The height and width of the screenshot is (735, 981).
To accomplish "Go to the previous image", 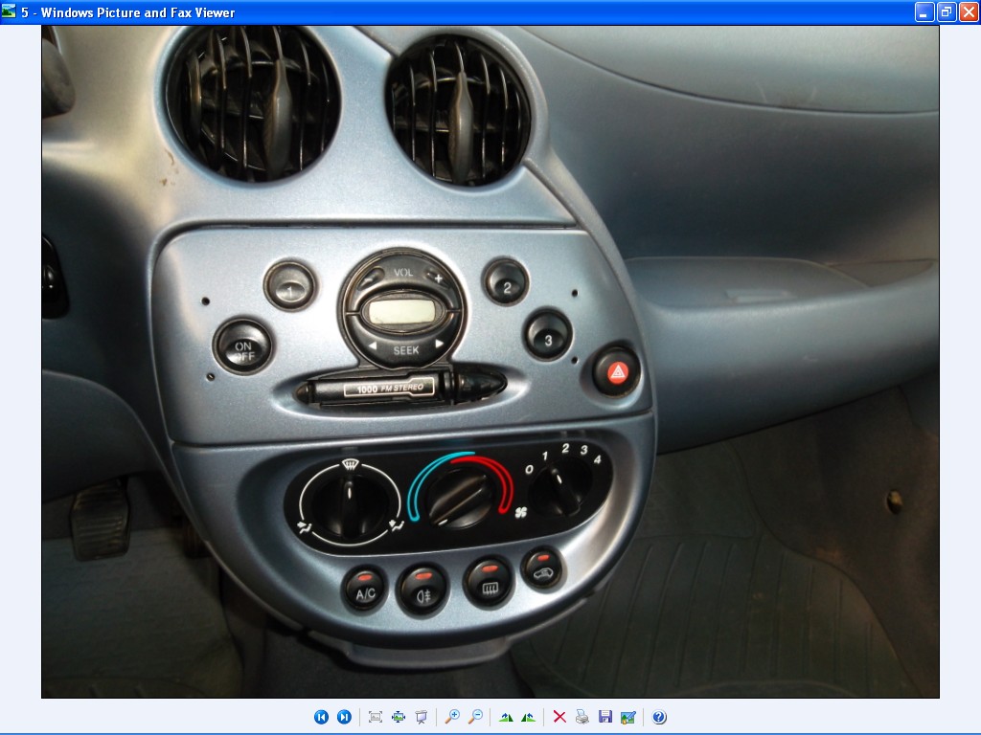I will (321, 717).
